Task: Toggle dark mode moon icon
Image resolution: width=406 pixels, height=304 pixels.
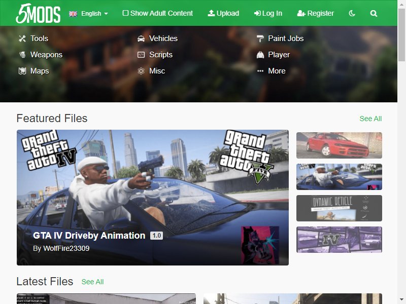Action: tap(352, 13)
